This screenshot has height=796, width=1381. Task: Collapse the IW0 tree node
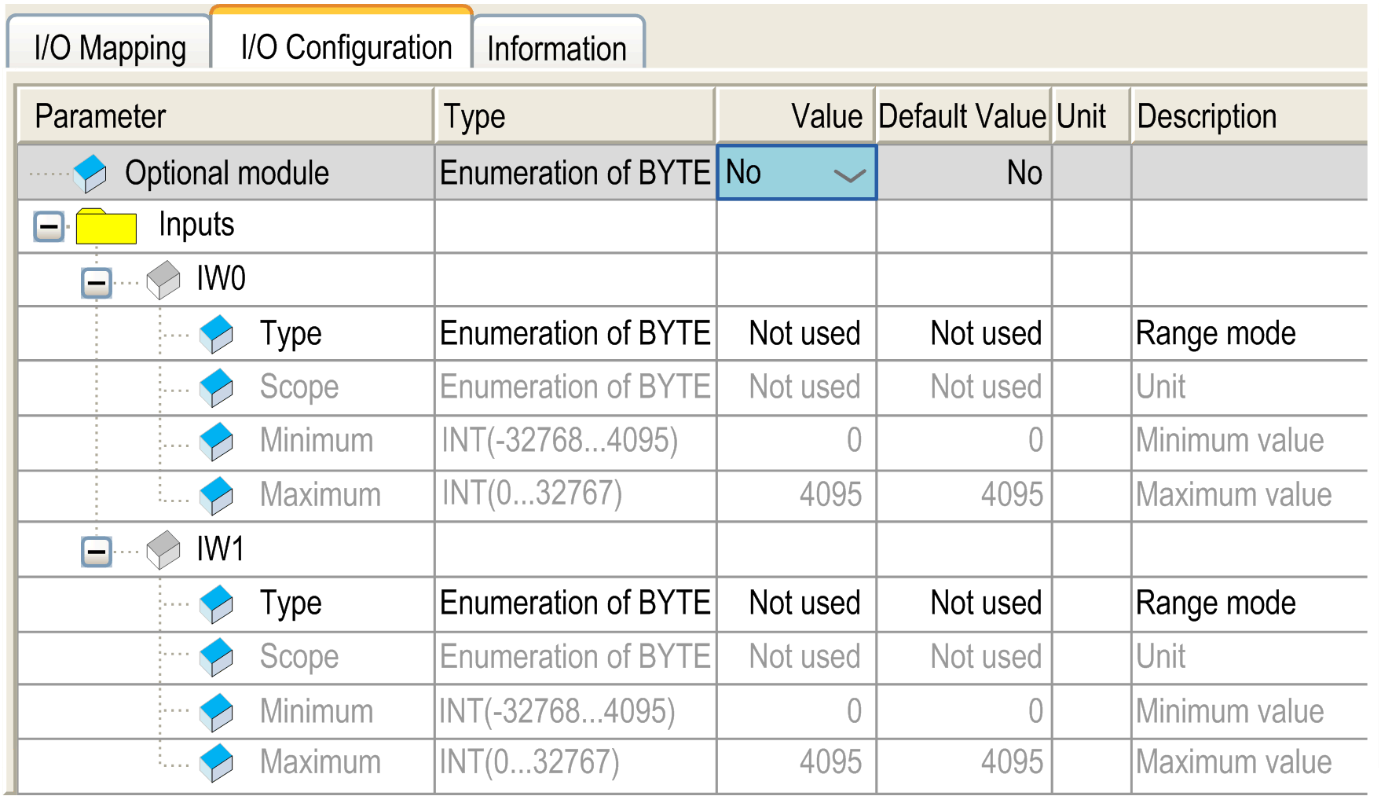97,282
